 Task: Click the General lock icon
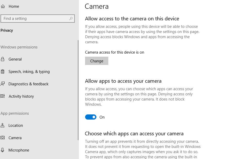click(3, 59)
